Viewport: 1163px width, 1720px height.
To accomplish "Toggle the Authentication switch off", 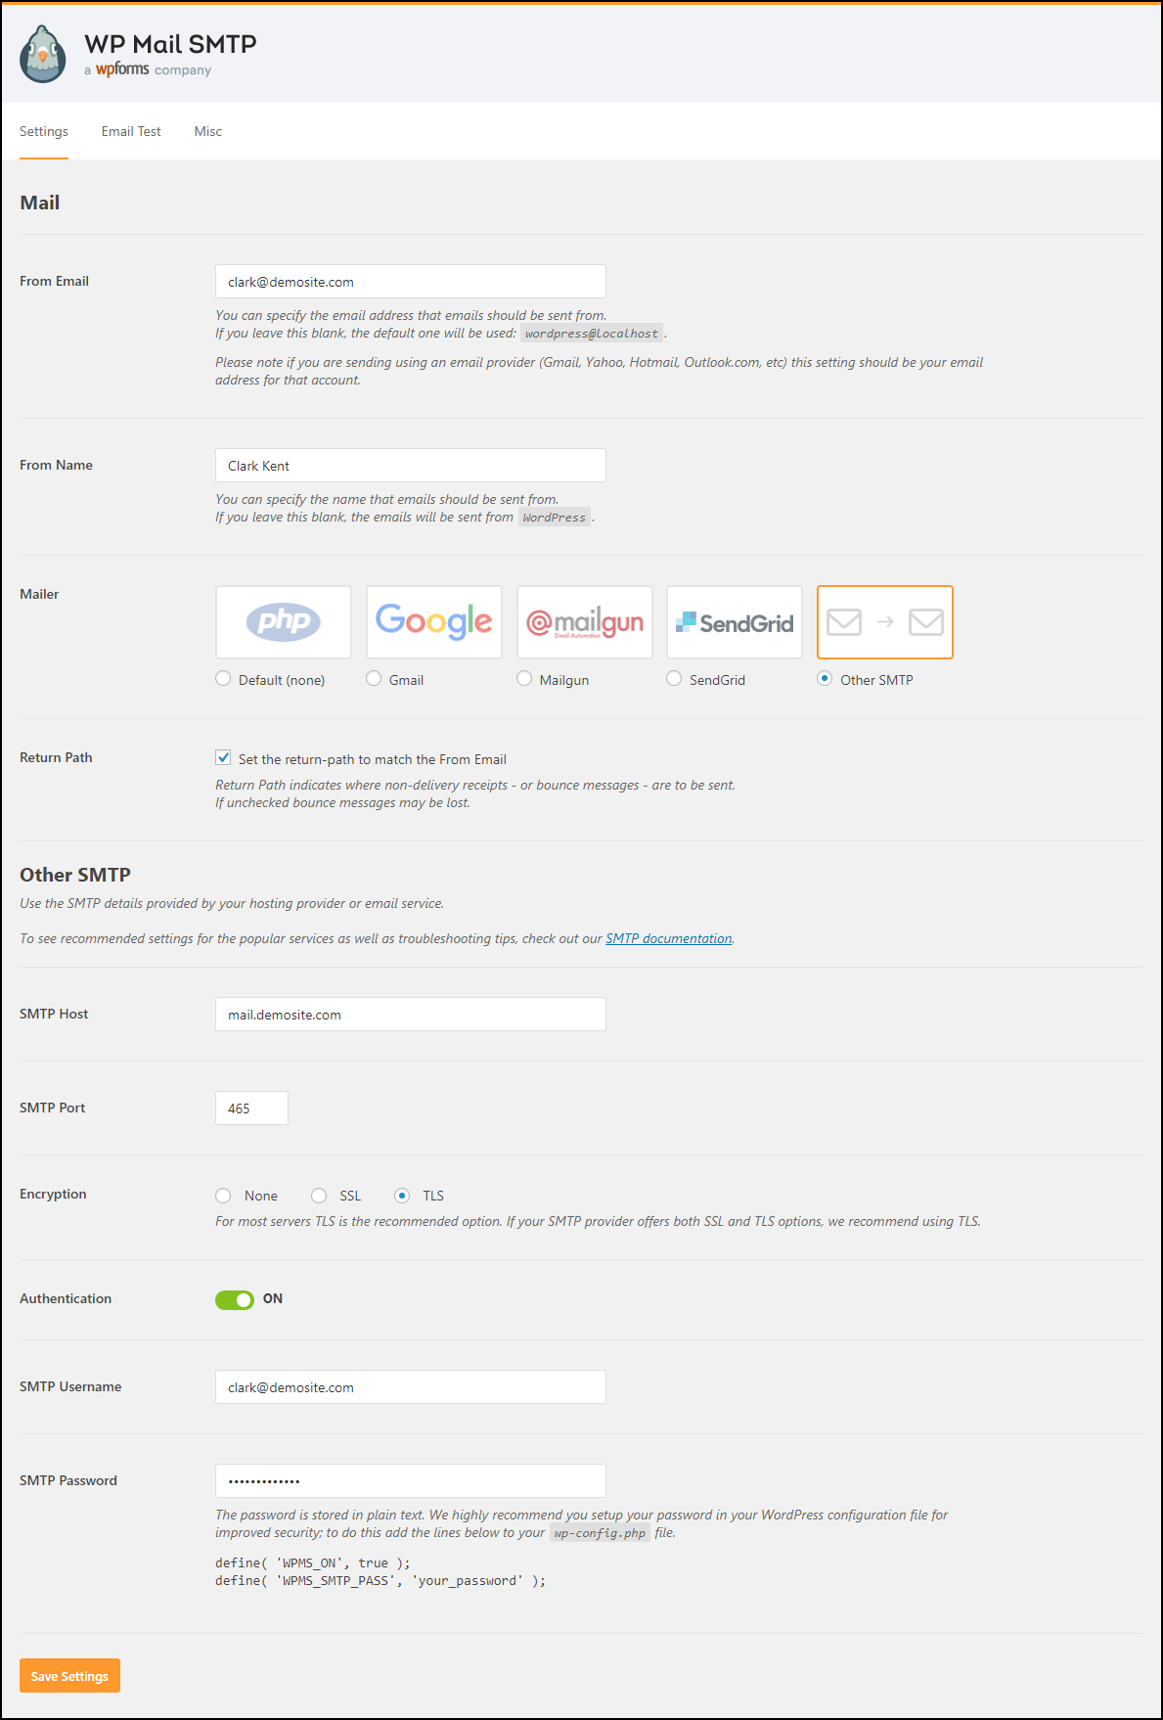I will [x=235, y=1299].
